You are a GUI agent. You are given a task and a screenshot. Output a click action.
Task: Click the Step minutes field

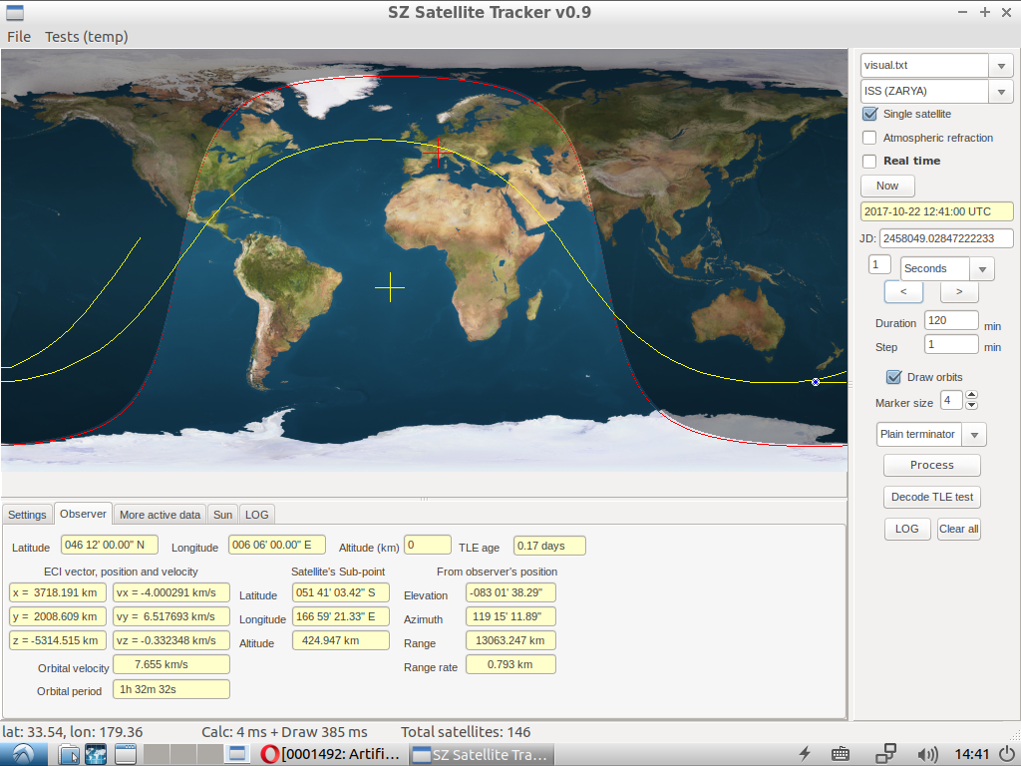point(951,344)
